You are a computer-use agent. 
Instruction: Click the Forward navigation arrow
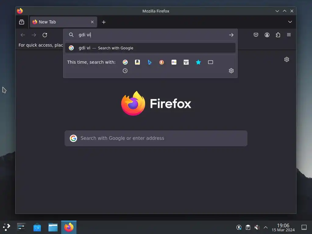[34, 35]
